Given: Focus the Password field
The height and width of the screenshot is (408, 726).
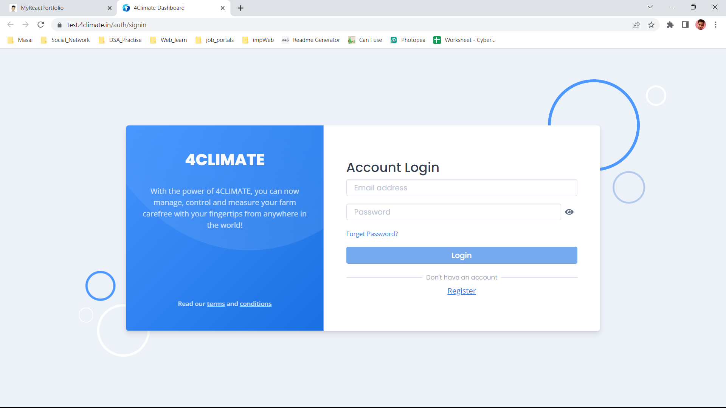Looking at the screenshot, I should (x=453, y=212).
